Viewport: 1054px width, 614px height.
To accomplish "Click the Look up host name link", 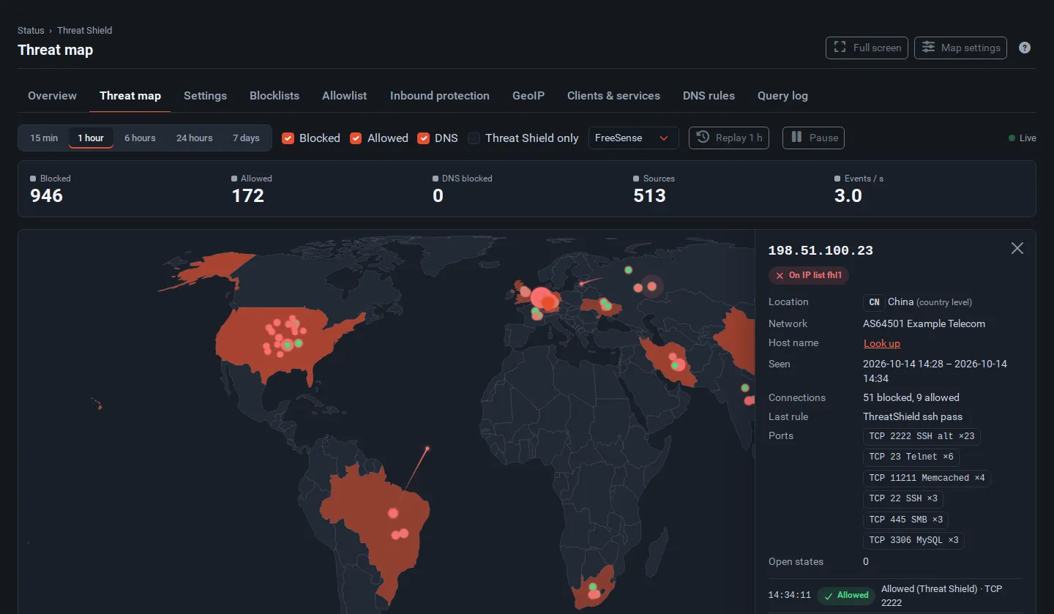I will click(x=882, y=343).
